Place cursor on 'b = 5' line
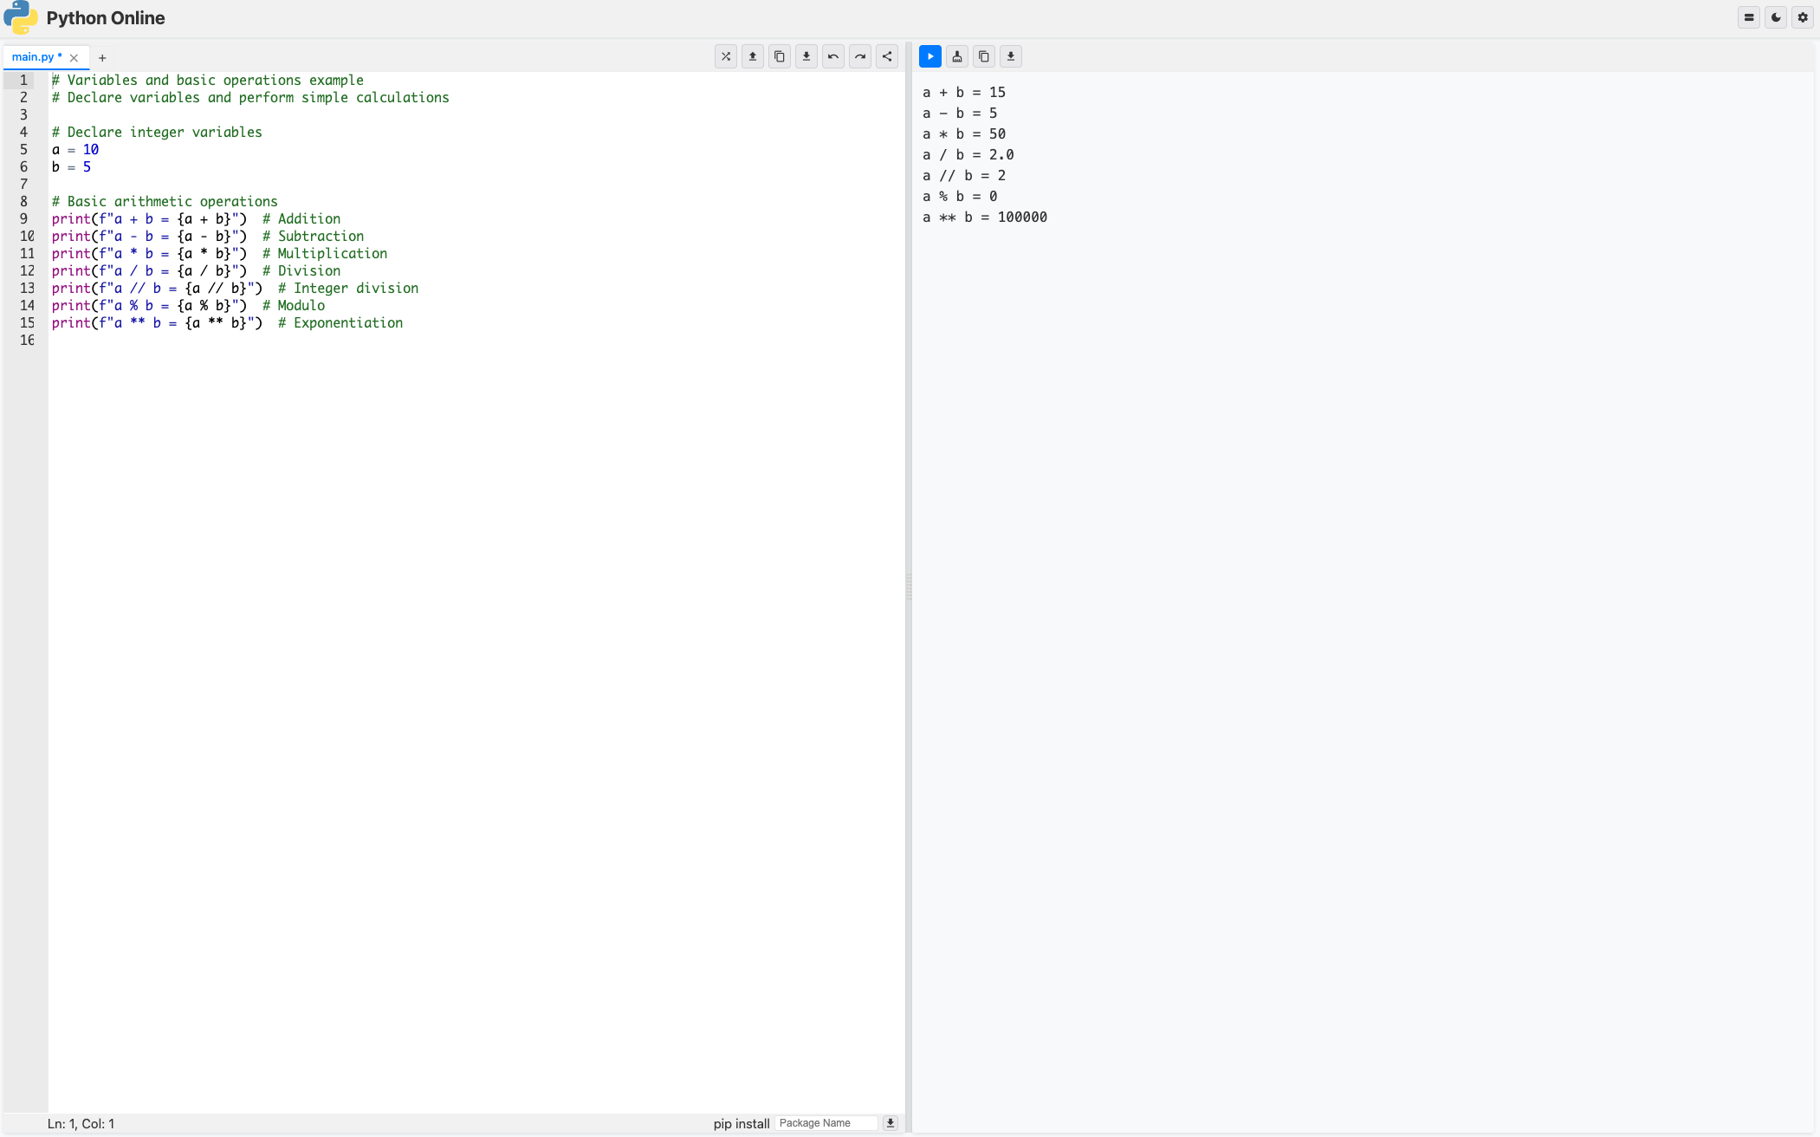Viewport: 1820px width, 1137px height. [71, 167]
